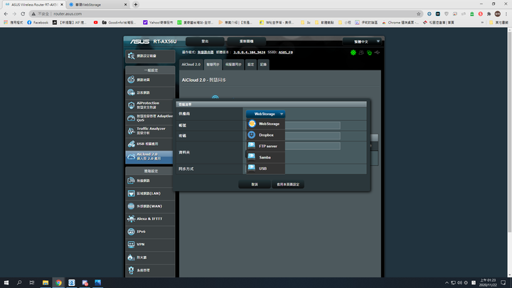
Task: Open the quick internet setup wizard
Action: (150, 56)
